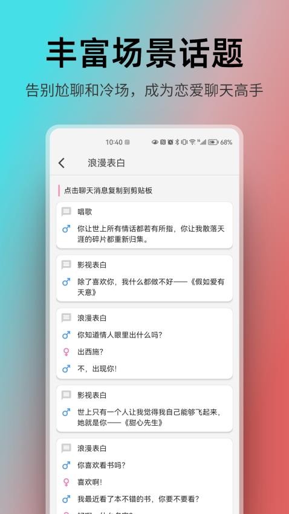Copy the 甜心先生 quote message

[149, 417]
